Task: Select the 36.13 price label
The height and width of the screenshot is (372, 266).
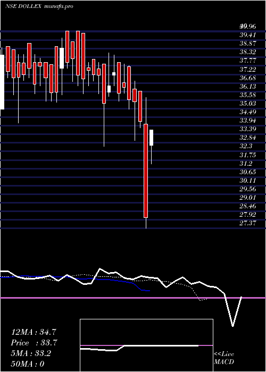Action: 248,87
